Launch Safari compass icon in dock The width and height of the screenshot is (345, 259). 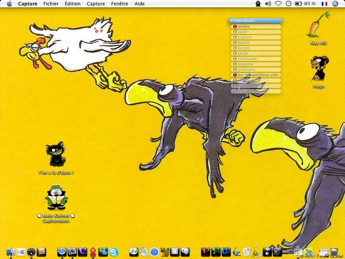[62, 252]
